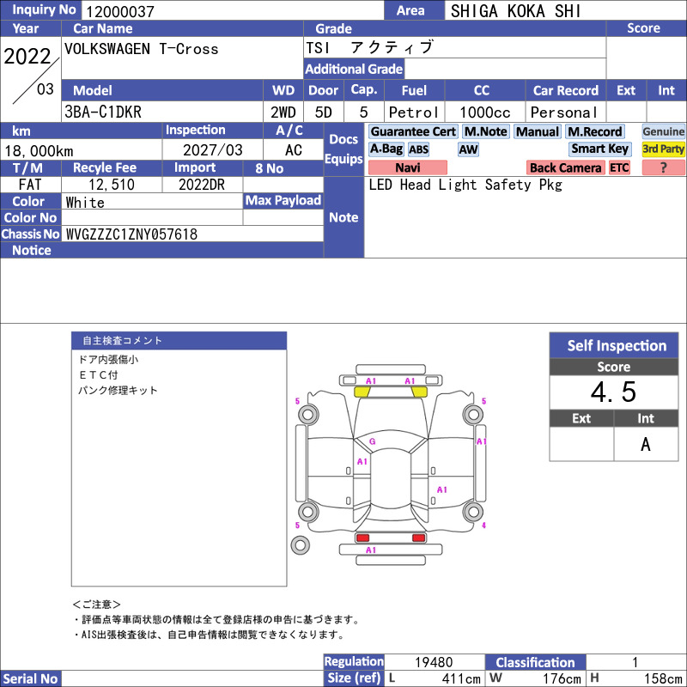Click the comment パンク修理キット
This screenshot has width=687, height=687.
coord(118,391)
